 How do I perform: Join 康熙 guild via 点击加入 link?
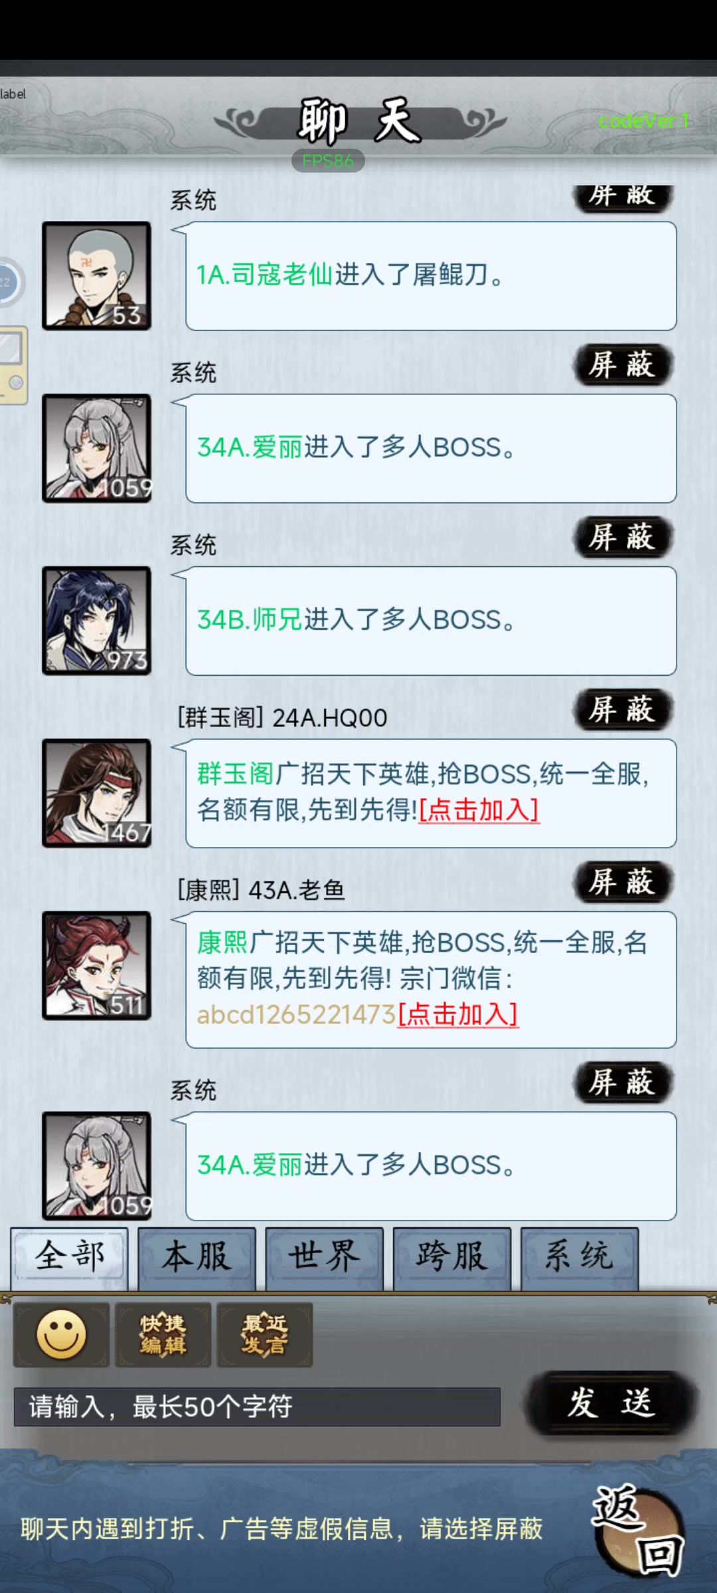coord(458,1014)
